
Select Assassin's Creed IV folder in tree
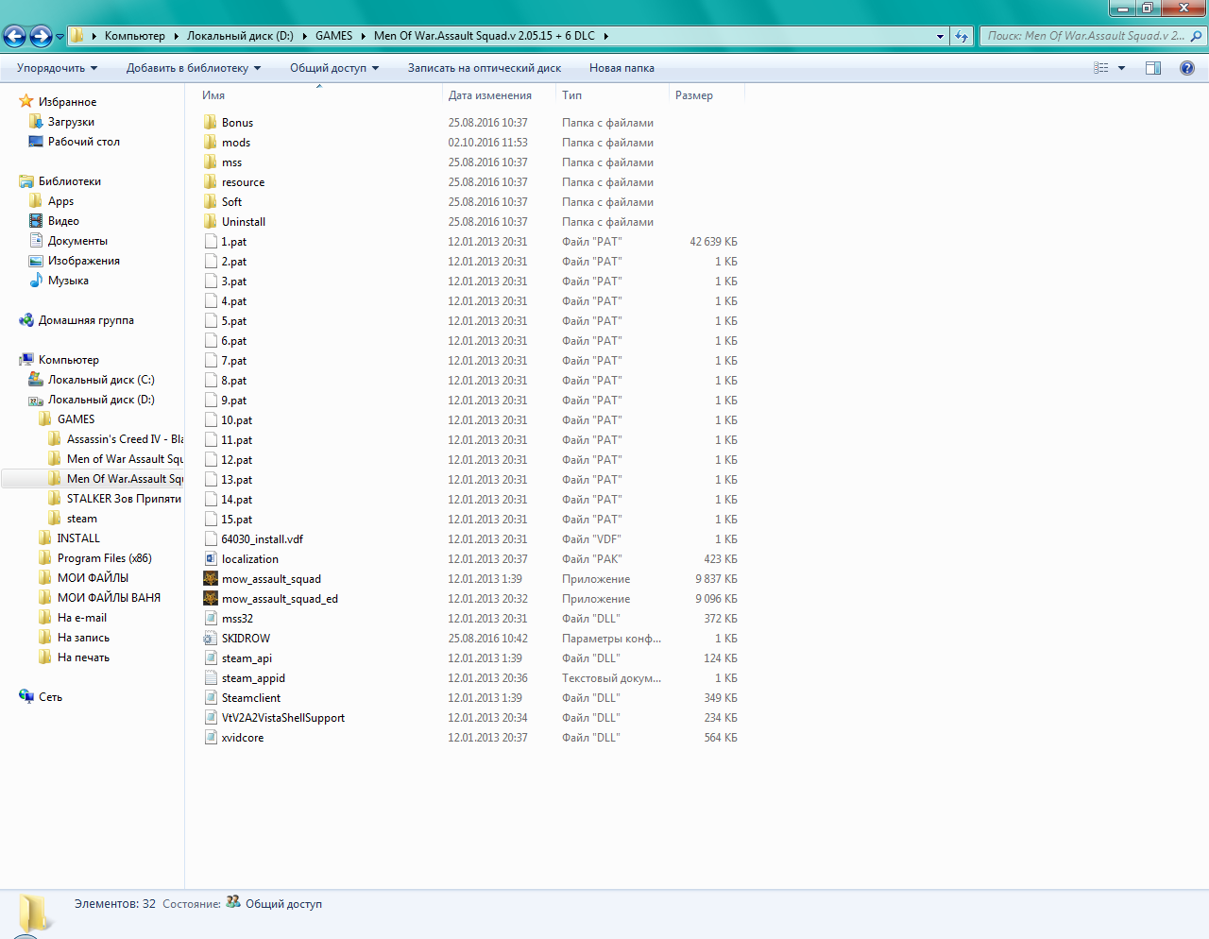click(x=125, y=439)
